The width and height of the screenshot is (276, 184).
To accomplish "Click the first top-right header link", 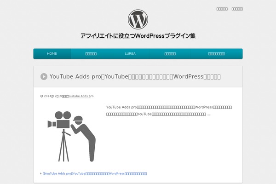I will tap(222, 9).
